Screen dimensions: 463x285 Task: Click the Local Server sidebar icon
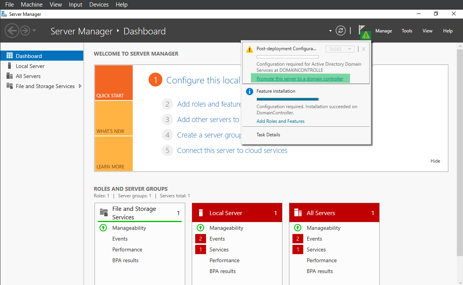(x=9, y=66)
